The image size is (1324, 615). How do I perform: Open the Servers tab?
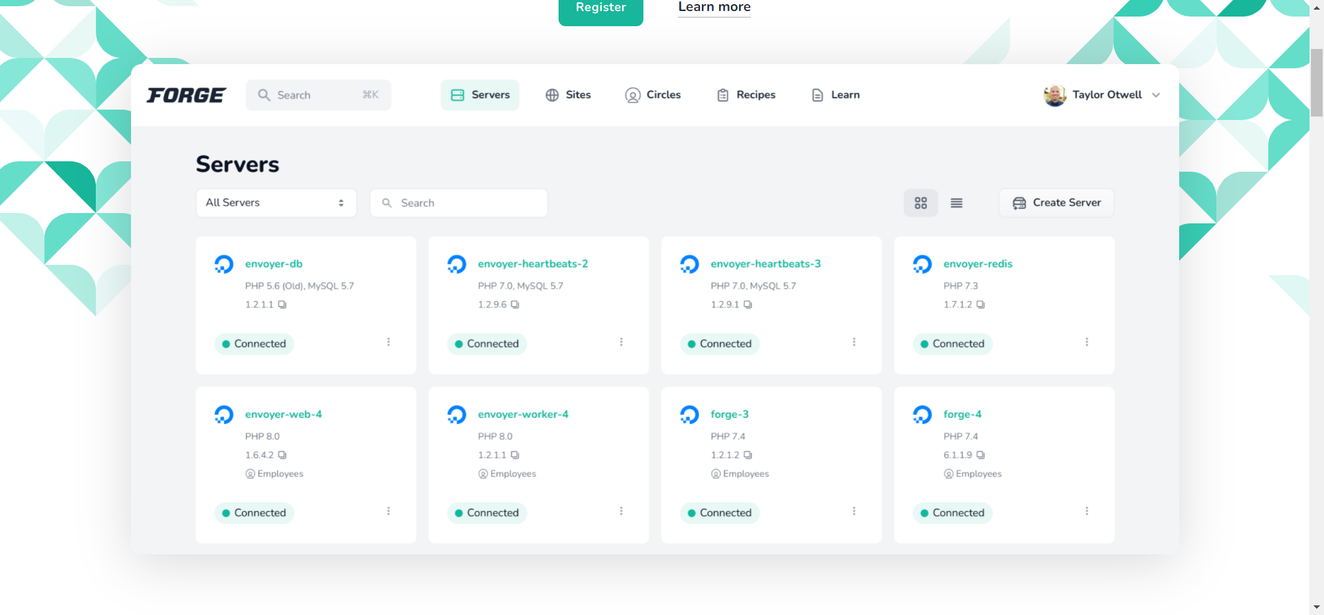coord(480,95)
